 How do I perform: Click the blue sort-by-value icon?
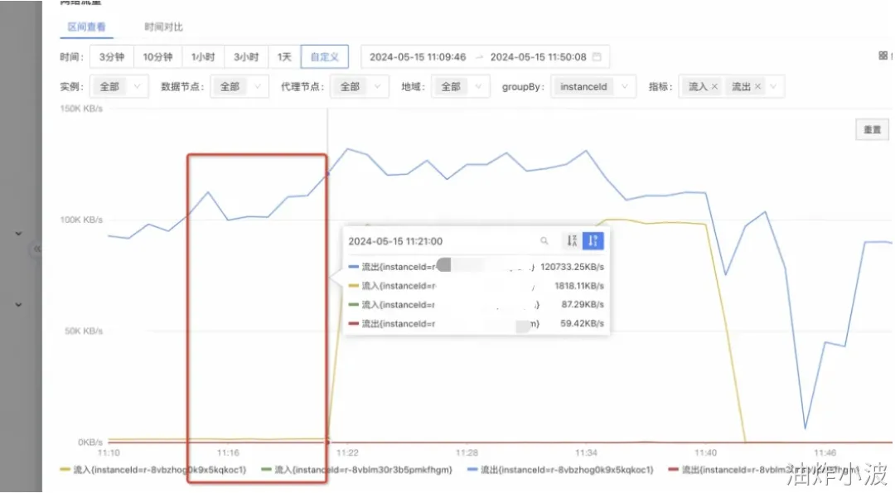click(x=593, y=241)
